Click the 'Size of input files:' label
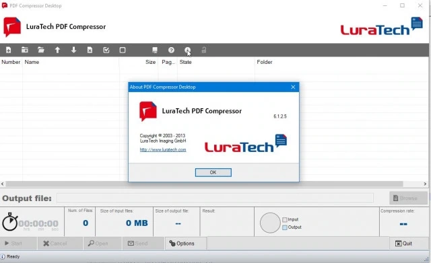Viewport: 431px width, 263px height. point(117,211)
